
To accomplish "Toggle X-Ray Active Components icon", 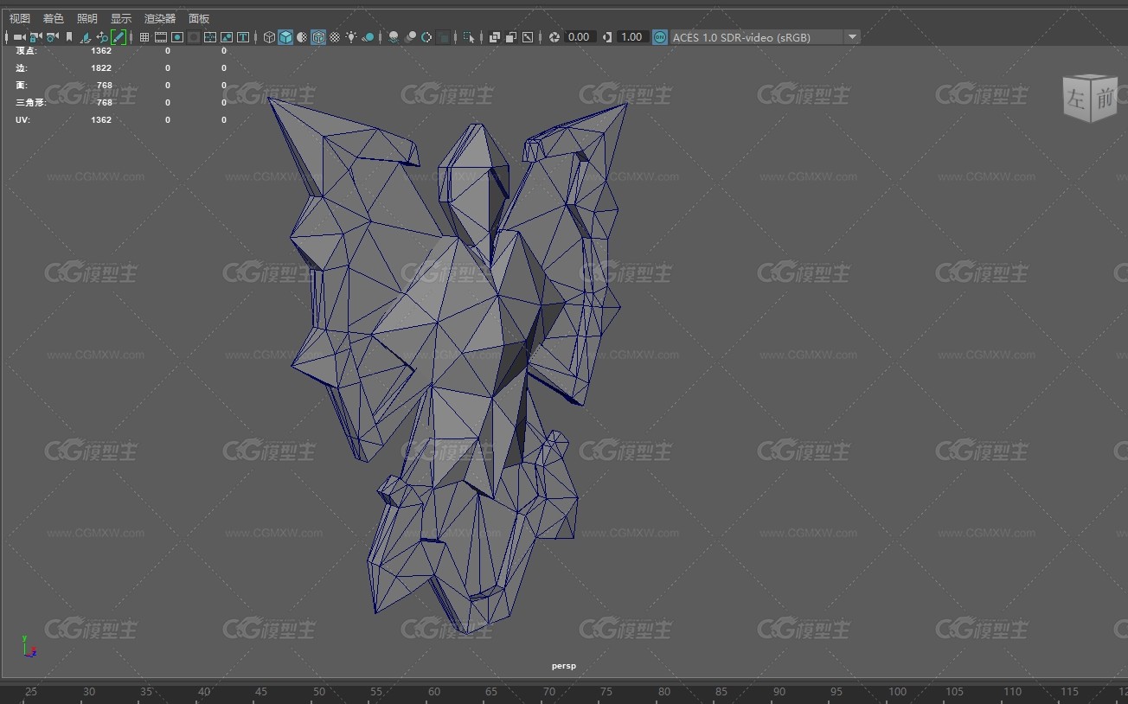I will tap(511, 37).
